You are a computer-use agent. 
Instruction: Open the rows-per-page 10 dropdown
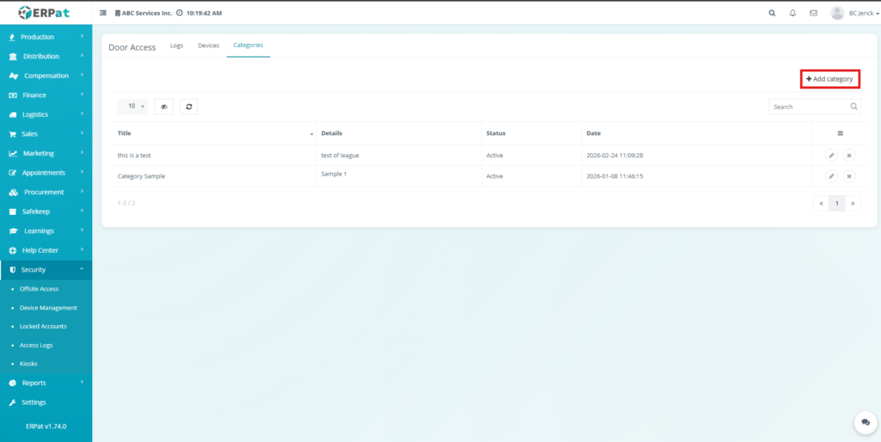coord(132,107)
